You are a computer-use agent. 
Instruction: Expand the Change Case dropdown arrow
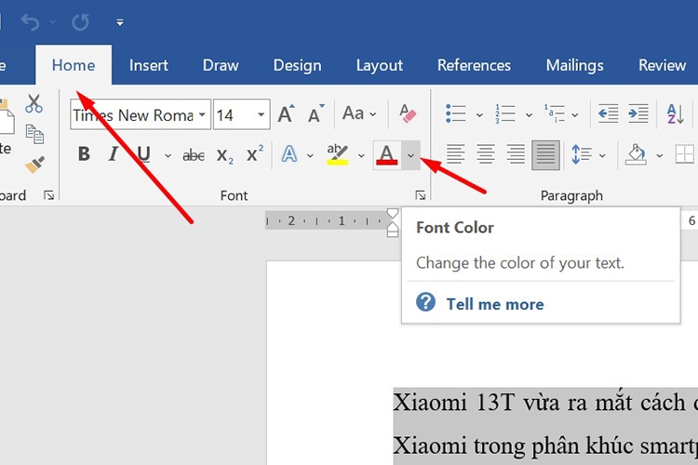(373, 114)
